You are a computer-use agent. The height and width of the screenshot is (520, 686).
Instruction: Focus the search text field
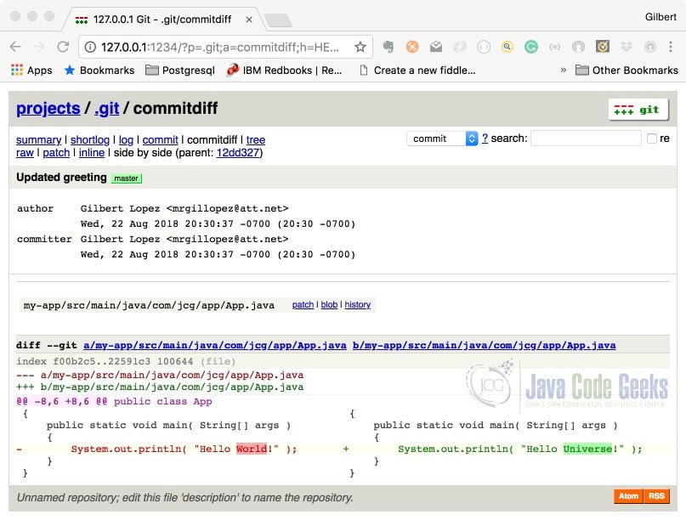coord(586,138)
